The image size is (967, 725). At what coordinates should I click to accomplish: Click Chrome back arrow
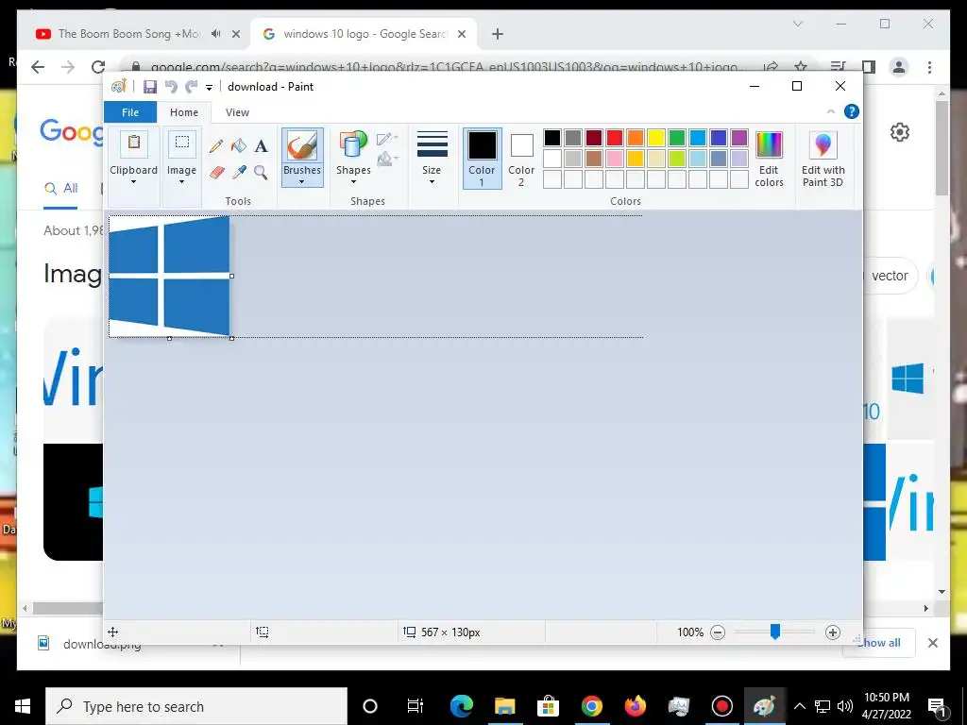click(x=38, y=67)
